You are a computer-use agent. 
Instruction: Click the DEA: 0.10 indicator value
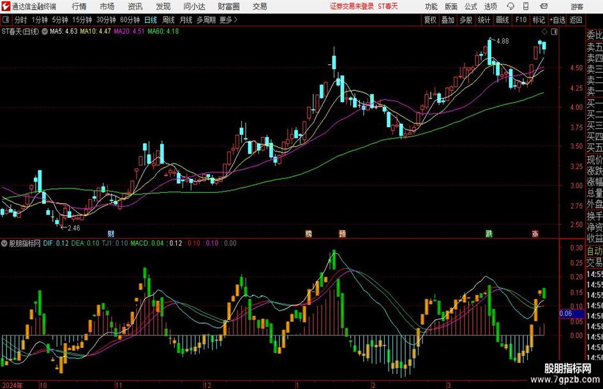click(x=85, y=243)
